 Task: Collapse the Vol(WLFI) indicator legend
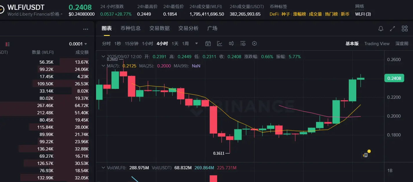click(103, 168)
